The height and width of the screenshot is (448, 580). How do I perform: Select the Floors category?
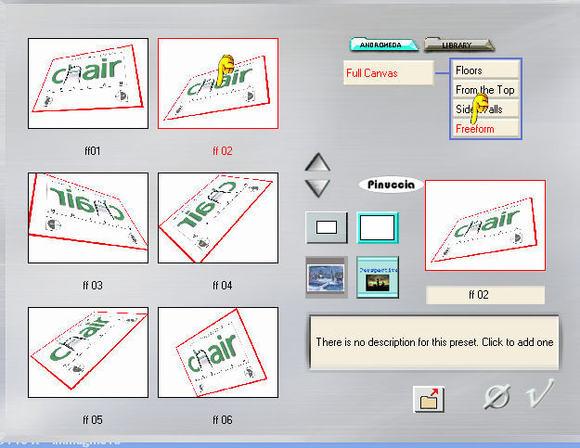485,70
